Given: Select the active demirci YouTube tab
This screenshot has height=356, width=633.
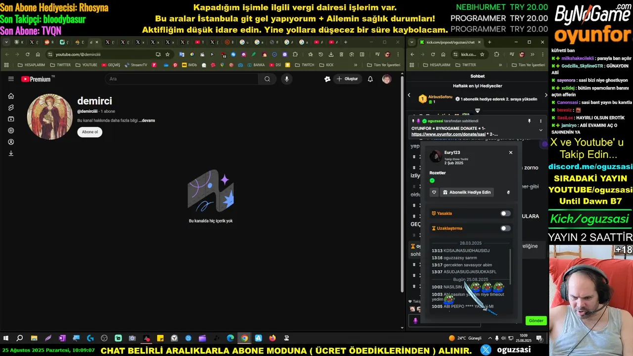Looking at the screenshot, I should (93, 42).
